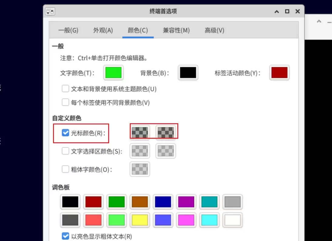Click the window menu icon in title bar
Image resolution: width=332 pixels, height=241 pixels.
tap(50, 11)
